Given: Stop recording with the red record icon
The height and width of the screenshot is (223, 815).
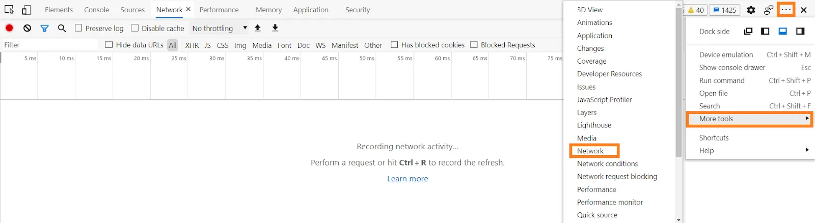Looking at the screenshot, I should (9, 28).
